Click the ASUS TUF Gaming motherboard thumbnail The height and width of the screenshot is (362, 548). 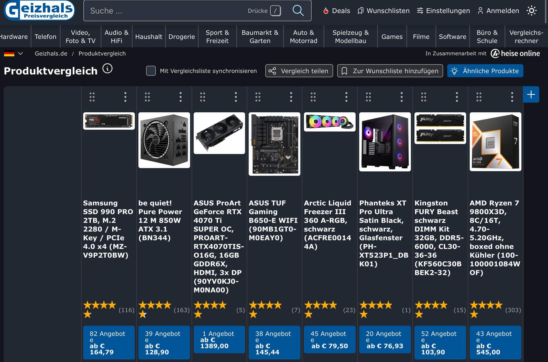pyautogui.click(x=274, y=144)
